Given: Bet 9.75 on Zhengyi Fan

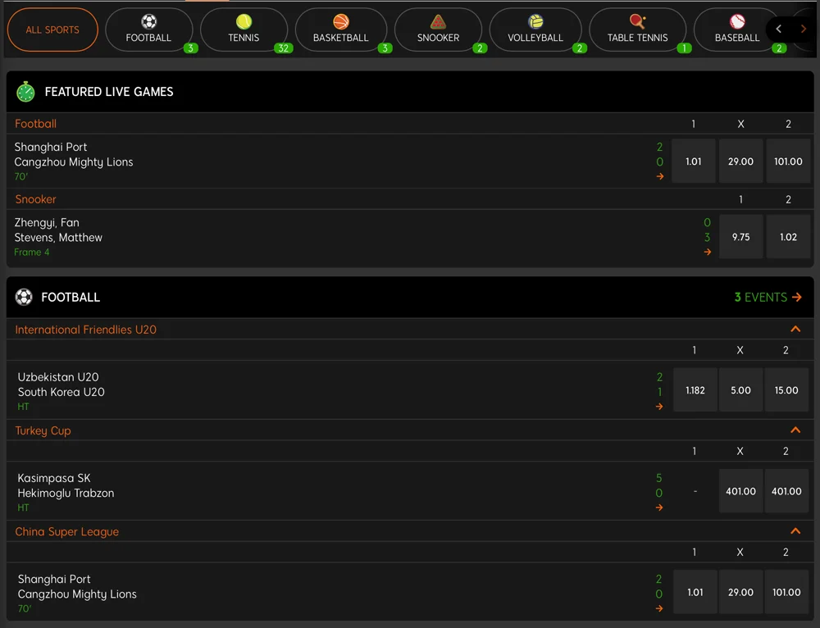Looking at the screenshot, I should [x=740, y=237].
